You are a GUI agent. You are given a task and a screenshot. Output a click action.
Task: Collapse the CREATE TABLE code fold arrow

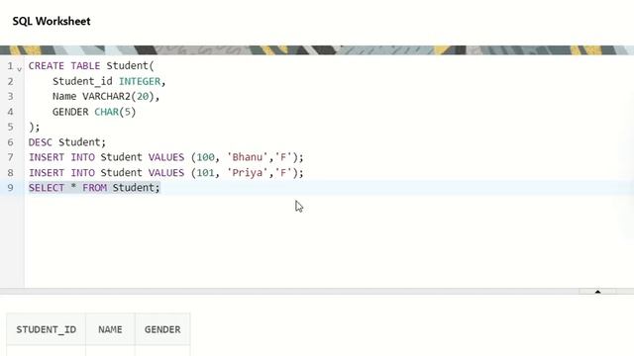click(x=19, y=69)
